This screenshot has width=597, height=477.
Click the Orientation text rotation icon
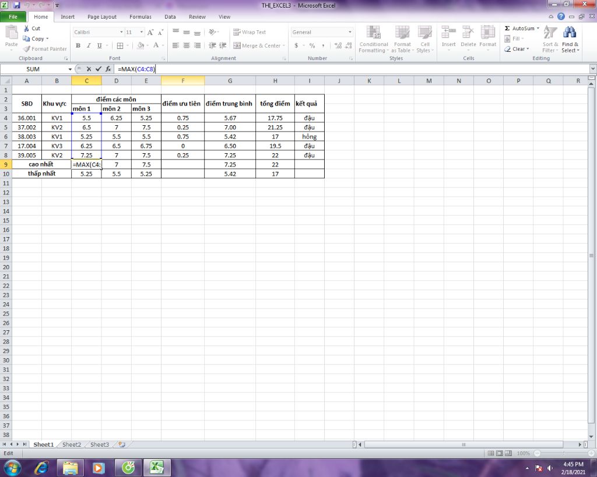click(x=212, y=33)
